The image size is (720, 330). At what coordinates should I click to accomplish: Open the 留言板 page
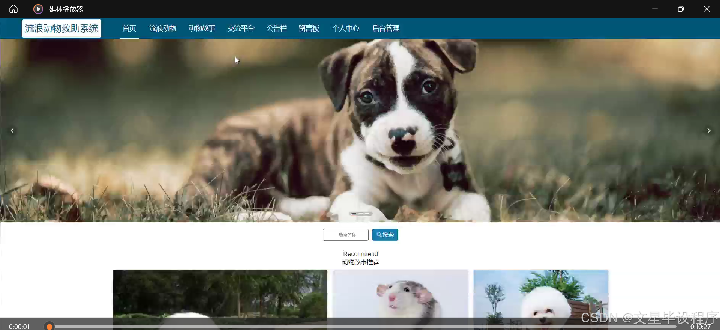pyautogui.click(x=309, y=28)
